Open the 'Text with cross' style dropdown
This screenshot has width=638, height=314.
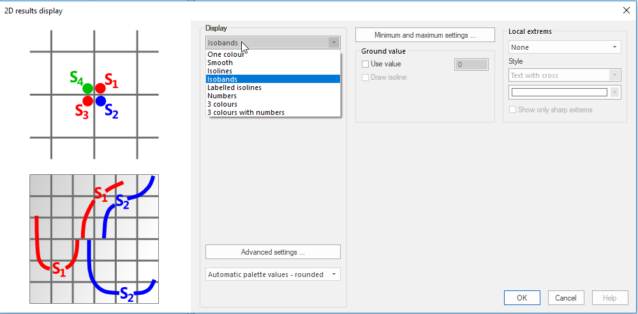click(x=565, y=75)
